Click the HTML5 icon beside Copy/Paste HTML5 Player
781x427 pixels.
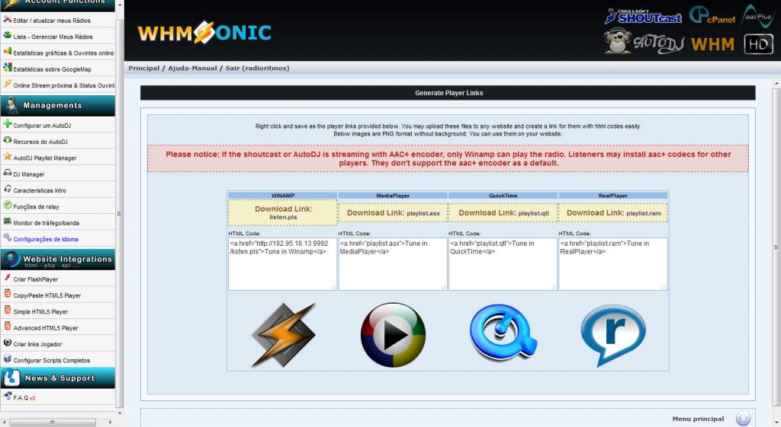tap(7, 294)
